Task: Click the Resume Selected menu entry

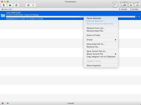Action: point(101,21)
